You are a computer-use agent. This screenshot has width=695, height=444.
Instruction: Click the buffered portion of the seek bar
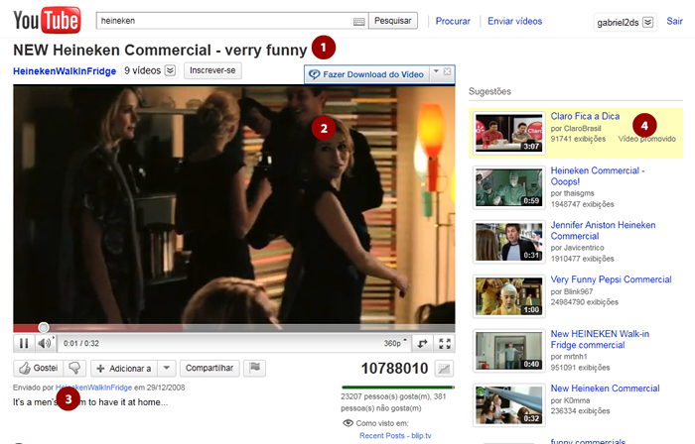(116, 328)
